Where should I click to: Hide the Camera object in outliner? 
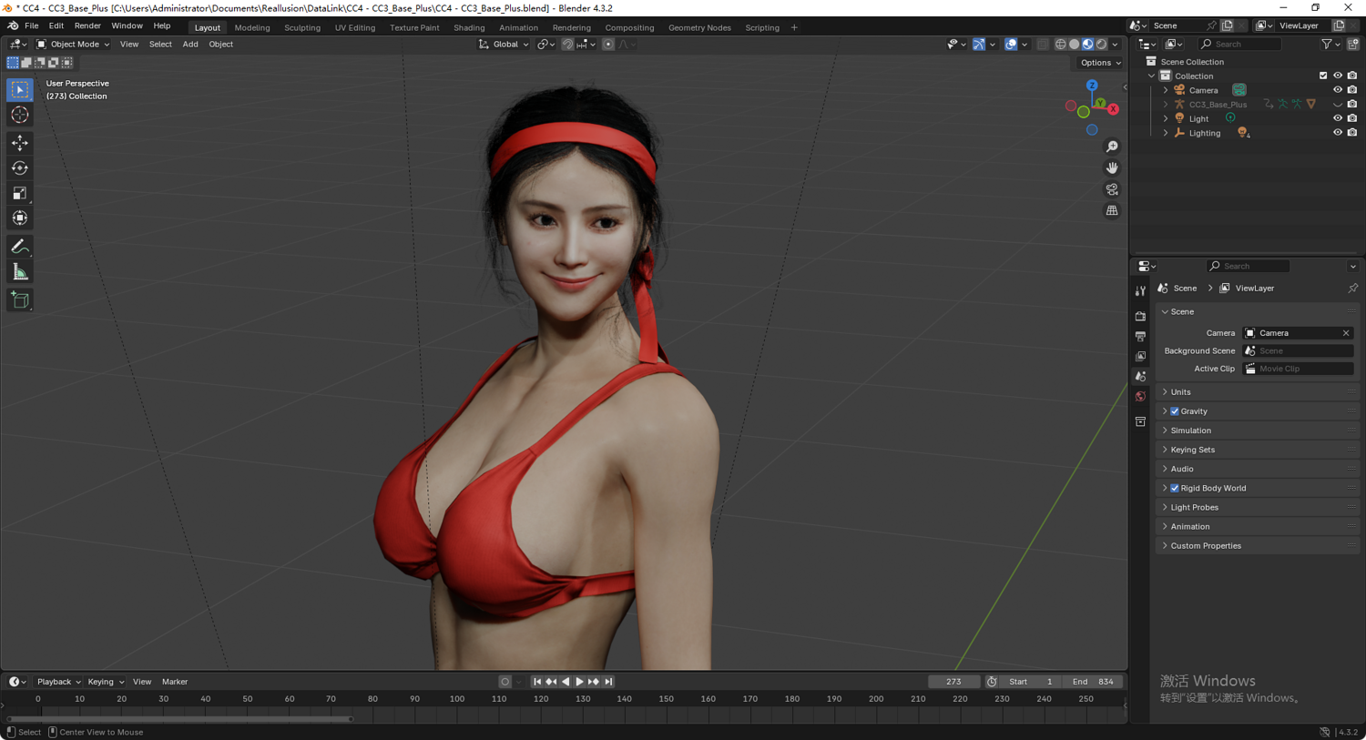(x=1337, y=90)
